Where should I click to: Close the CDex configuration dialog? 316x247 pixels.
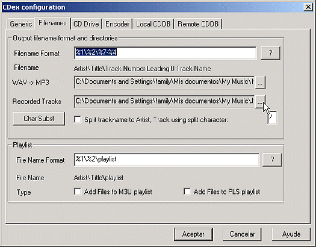click(308, 7)
